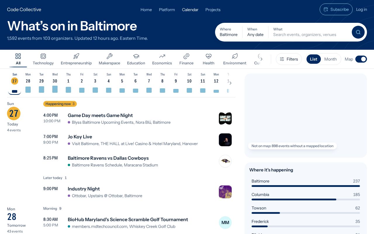Select Mon 12 in date strip

point(216,83)
